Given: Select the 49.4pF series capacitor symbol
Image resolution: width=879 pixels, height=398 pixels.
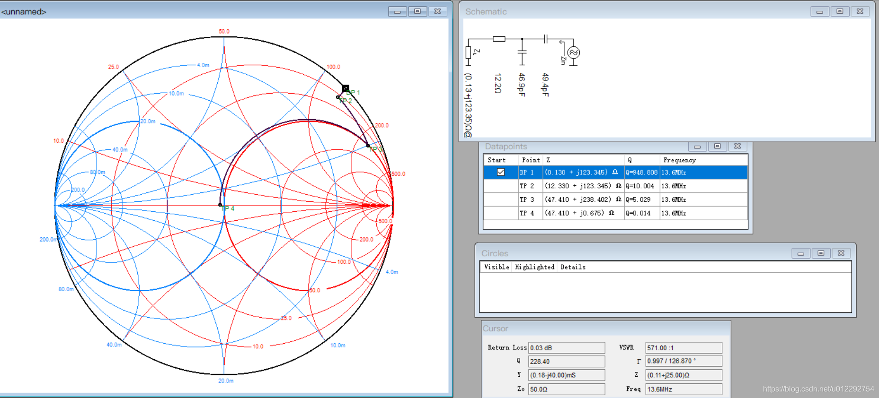Looking at the screenshot, I should tap(546, 39).
